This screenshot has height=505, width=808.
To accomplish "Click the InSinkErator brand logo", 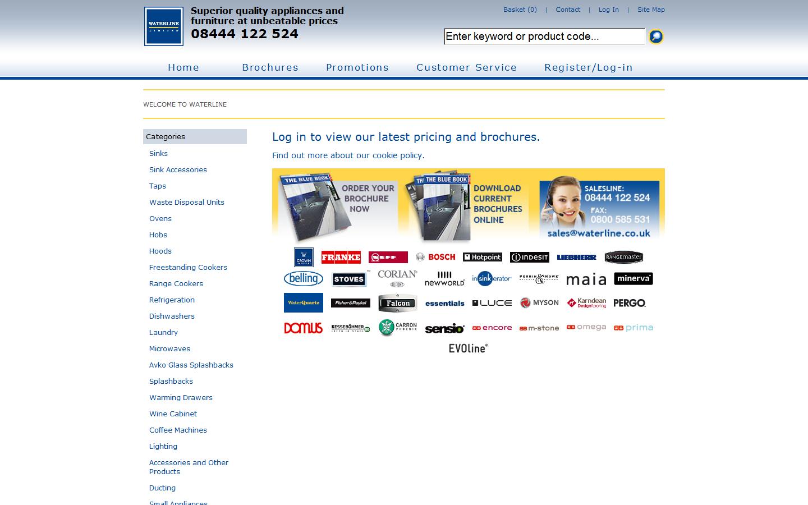I will click(x=492, y=278).
